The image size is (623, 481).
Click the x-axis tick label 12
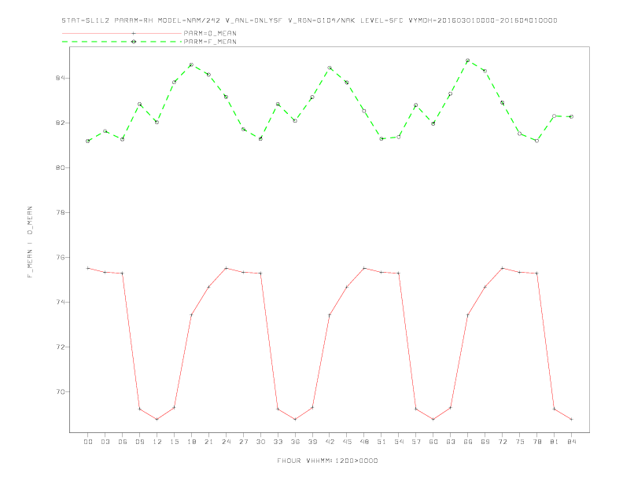[157, 442]
